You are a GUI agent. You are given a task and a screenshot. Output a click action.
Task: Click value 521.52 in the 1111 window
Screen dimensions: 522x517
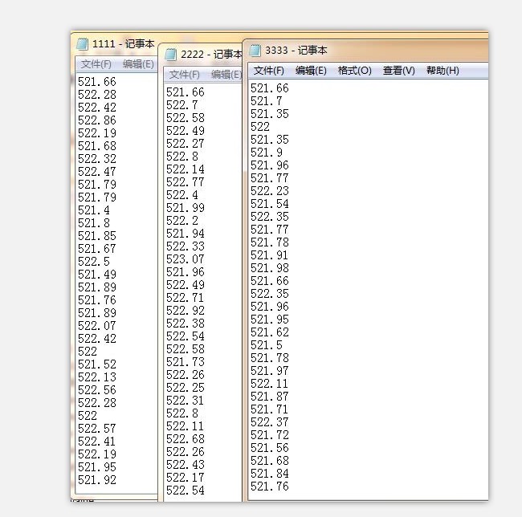click(x=97, y=364)
